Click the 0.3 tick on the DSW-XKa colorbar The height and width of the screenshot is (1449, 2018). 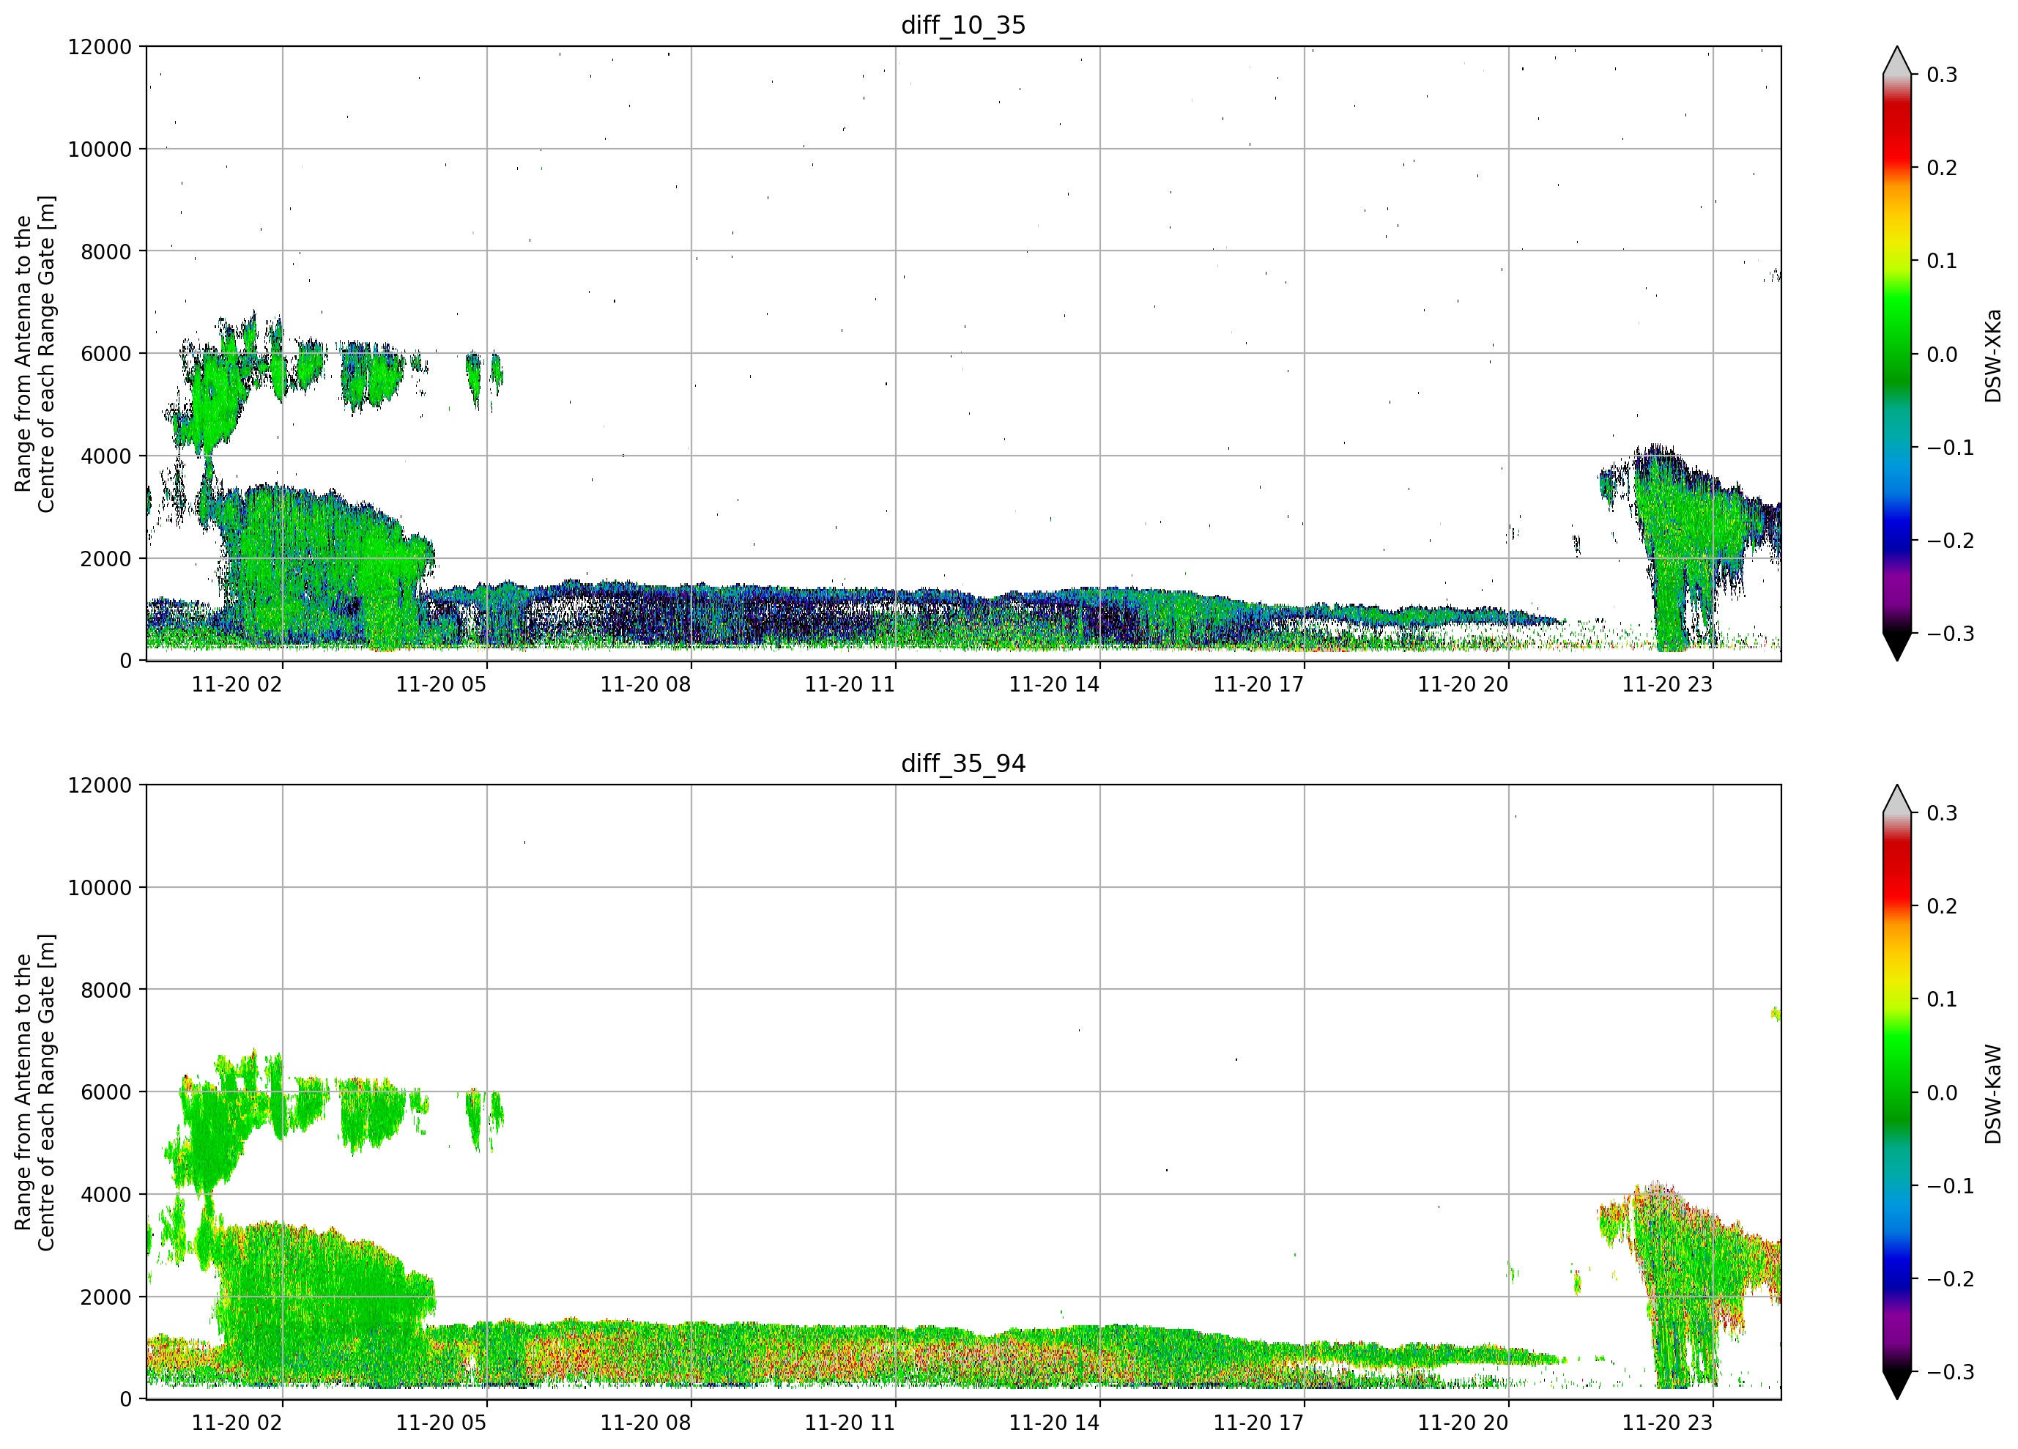tap(1943, 75)
